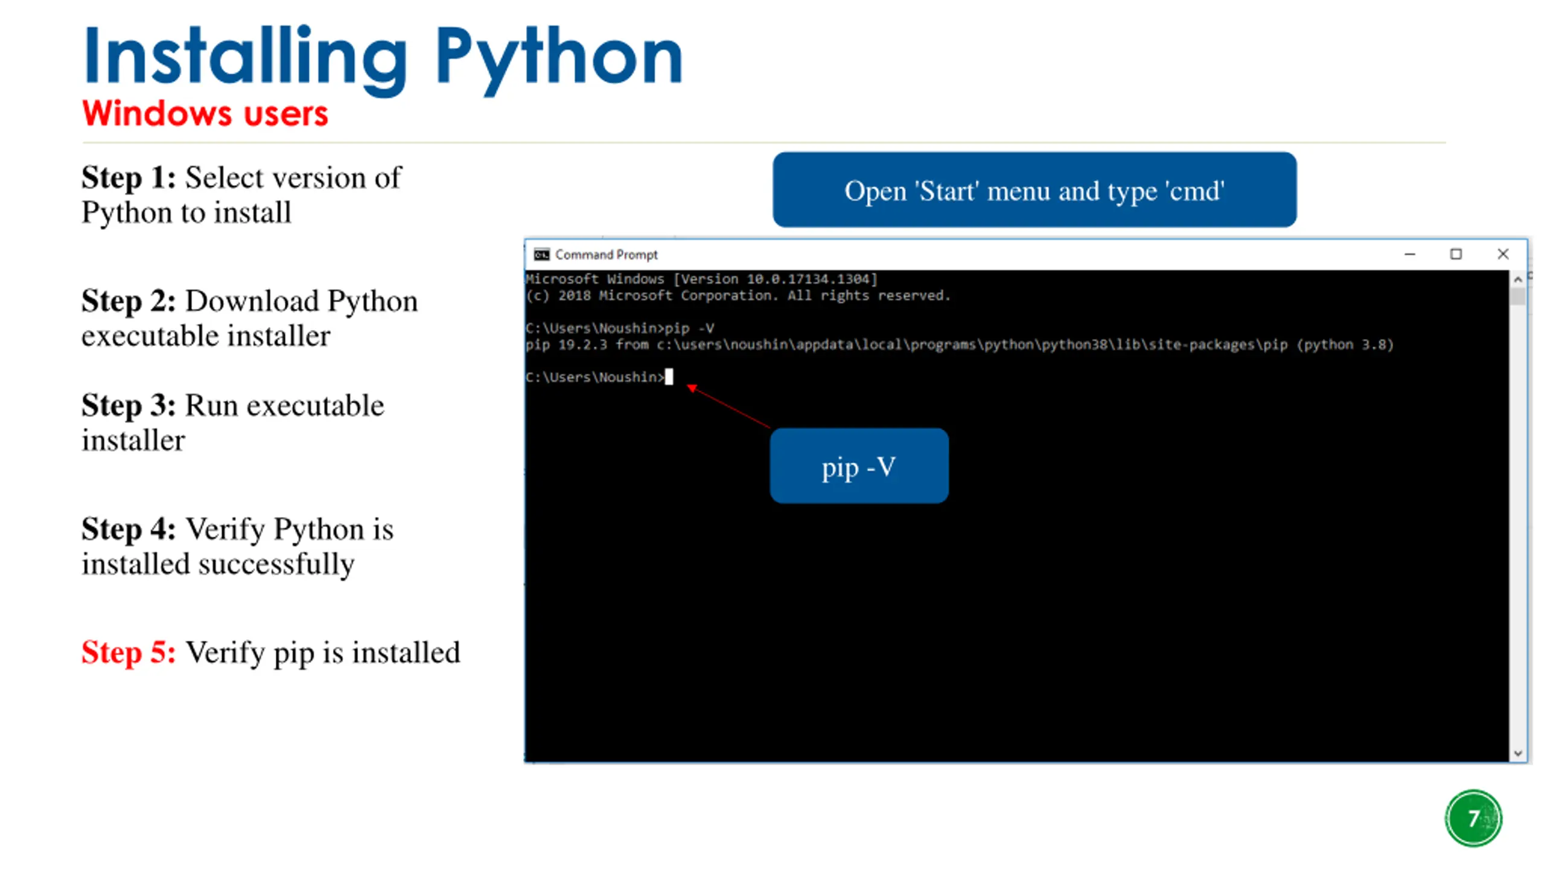1545x869 pixels.
Task: Click the scrollbar up arrow
Action: pyautogui.click(x=1518, y=279)
